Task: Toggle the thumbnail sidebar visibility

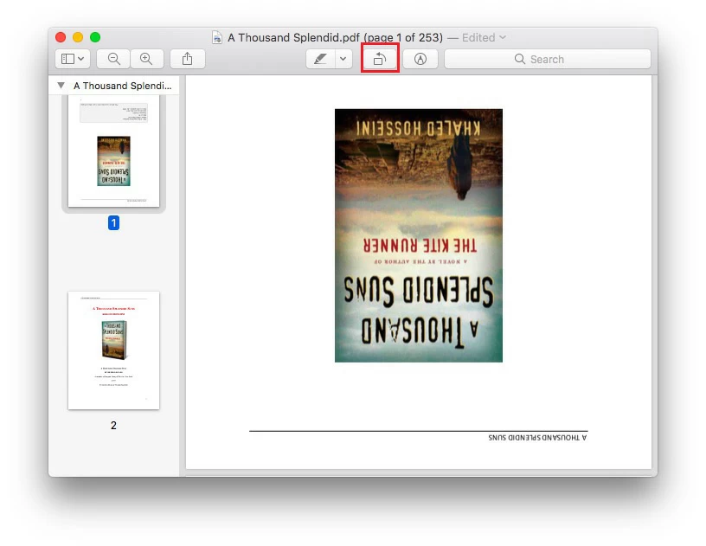Action: [x=67, y=59]
